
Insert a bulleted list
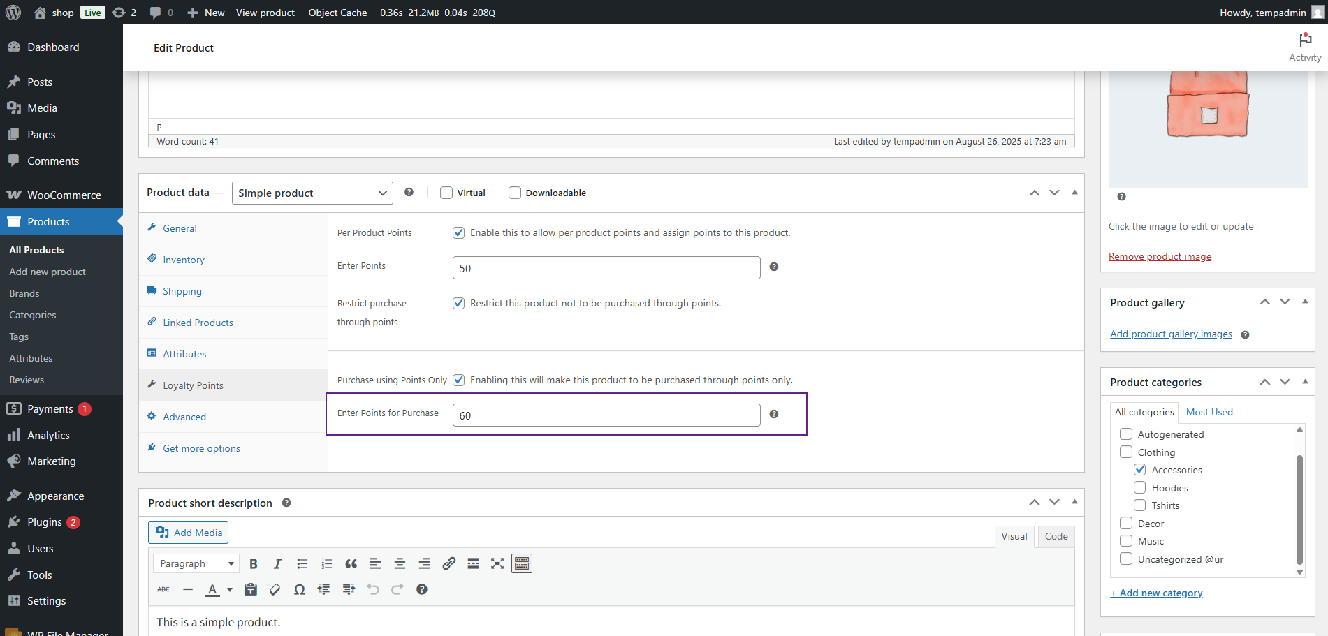point(302,564)
